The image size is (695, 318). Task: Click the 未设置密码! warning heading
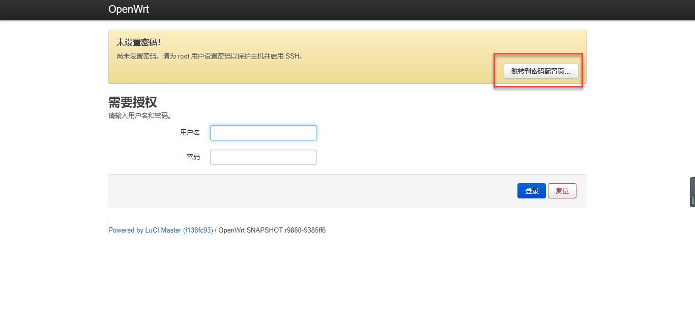[139, 42]
